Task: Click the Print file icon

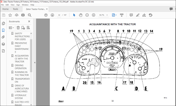Action: click(23, 15)
